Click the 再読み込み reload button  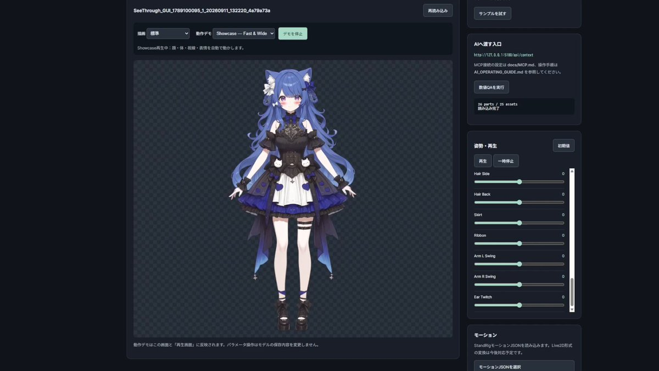[x=438, y=10]
